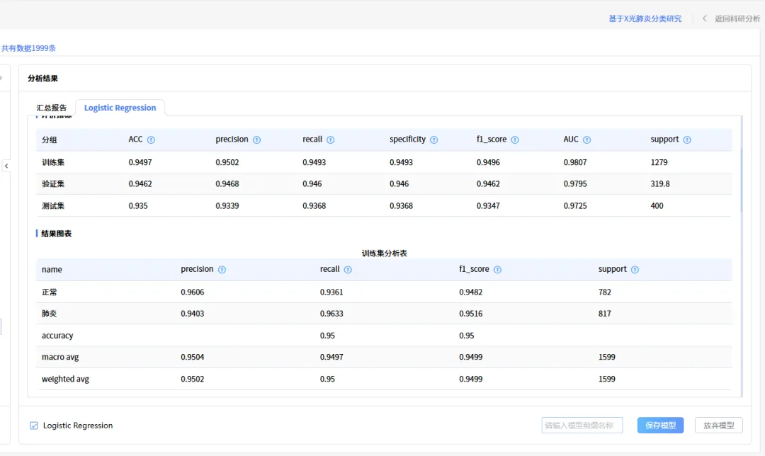The image size is (765, 456).
Task: Click the specificity help icon
Action: pos(433,140)
